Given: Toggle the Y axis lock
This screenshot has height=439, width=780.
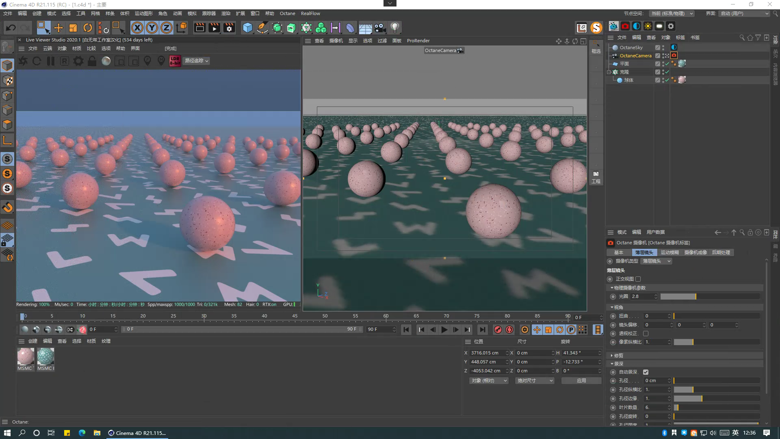Looking at the screenshot, I should coord(152,28).
